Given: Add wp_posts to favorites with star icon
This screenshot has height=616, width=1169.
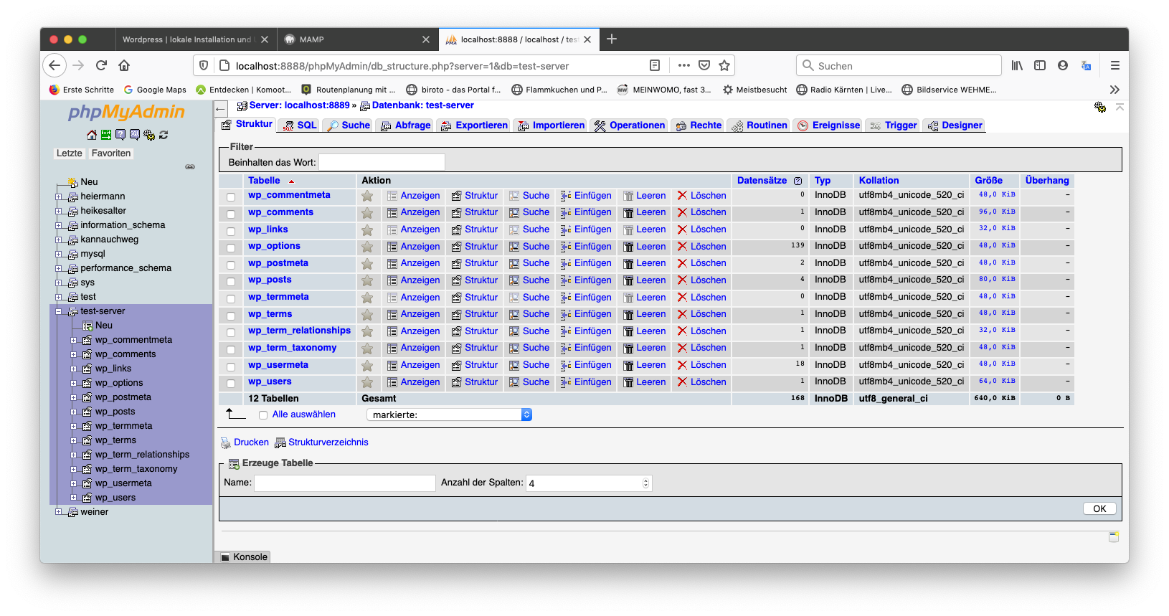Looking at the screenshot, I should point(367,280).
